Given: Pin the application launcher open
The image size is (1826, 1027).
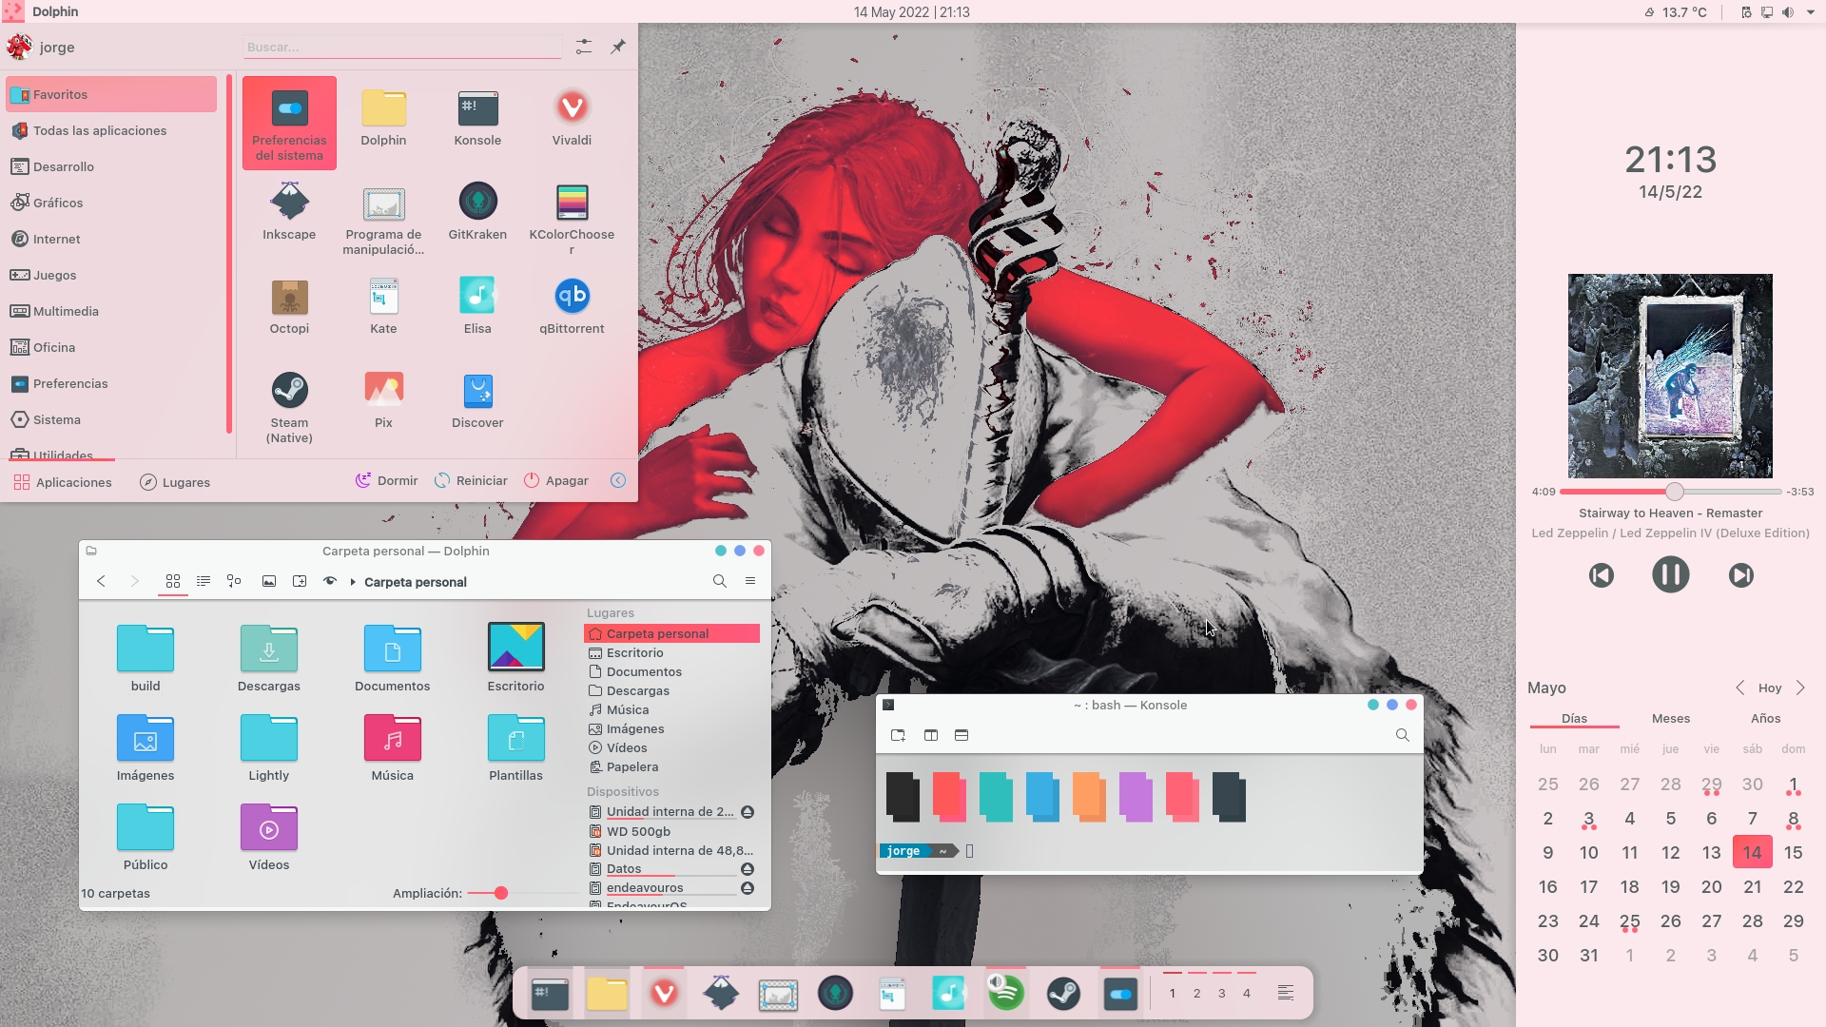Looking at the screenshot, I should point(618,47).
